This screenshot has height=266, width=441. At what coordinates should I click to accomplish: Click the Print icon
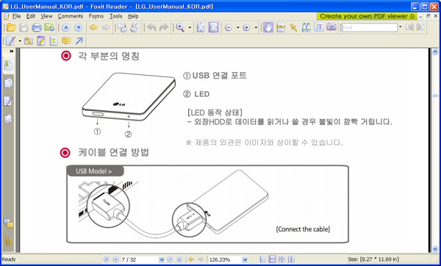[37, 28]
